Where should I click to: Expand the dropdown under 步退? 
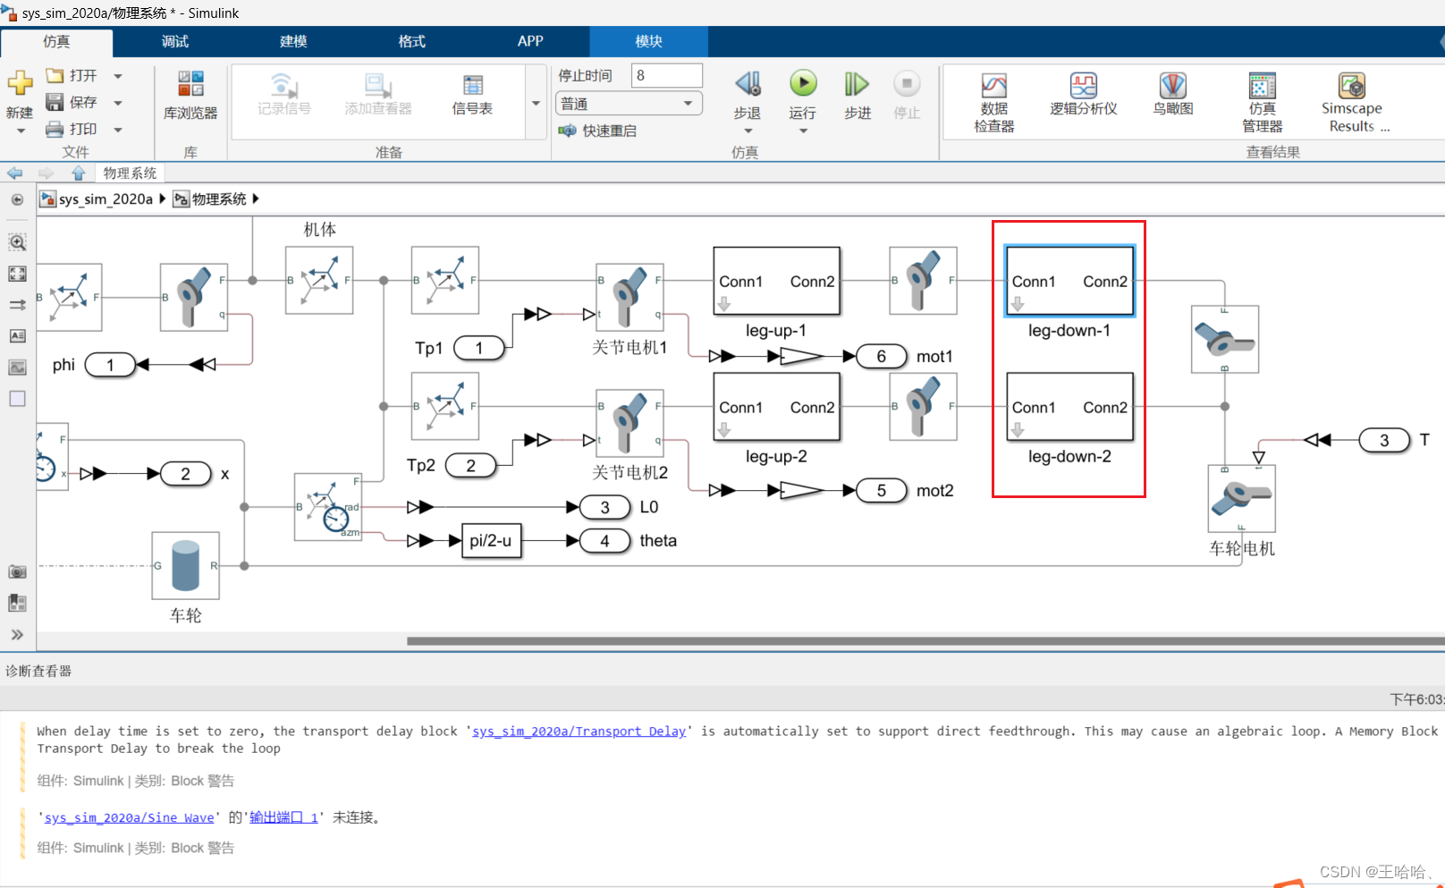748,131
